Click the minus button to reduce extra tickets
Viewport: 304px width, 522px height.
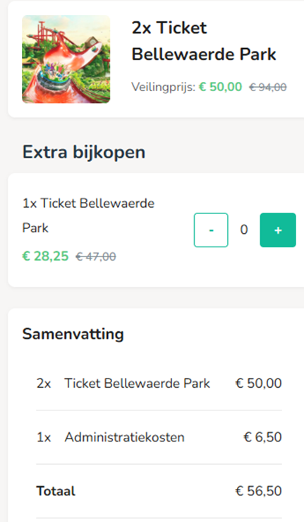click(211, 230)
